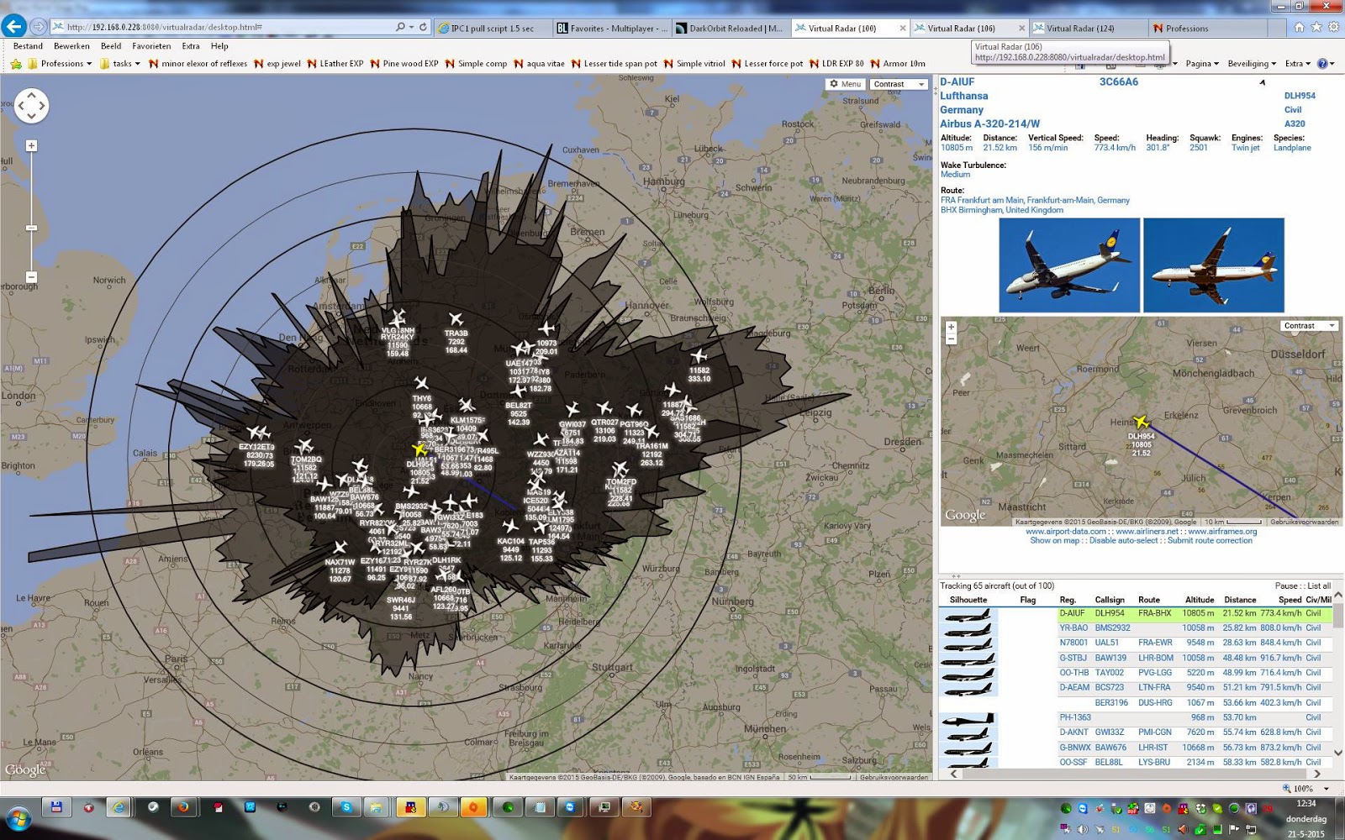This screenshot has width=1345, height=840.
Task: Open the aqua vitae favorite
Action: point(539,64)
